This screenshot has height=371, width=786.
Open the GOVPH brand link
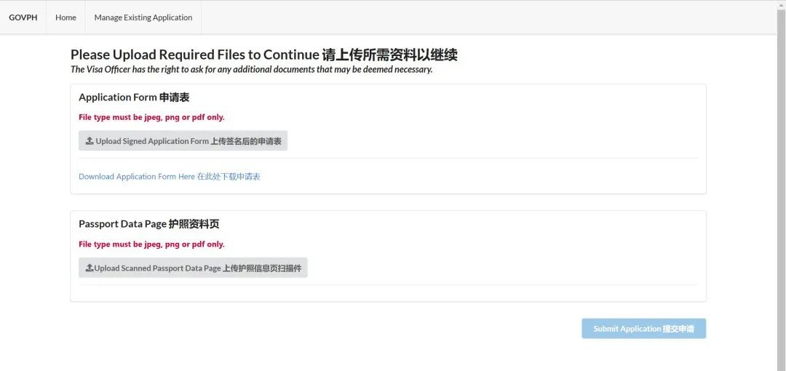[x=23, y=17]
